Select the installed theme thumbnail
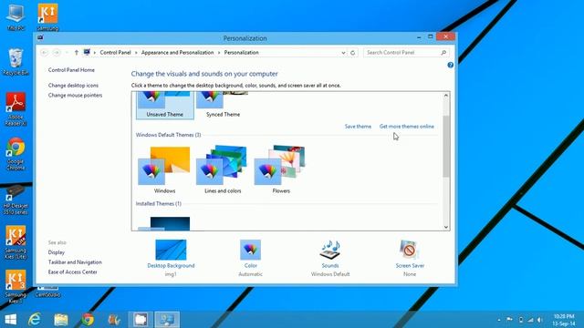584x328 pixels. [164, 223]
